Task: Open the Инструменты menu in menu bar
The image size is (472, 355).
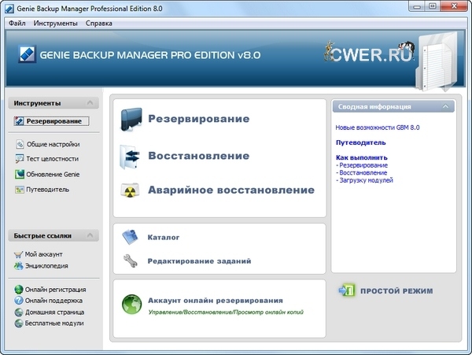Action: [55, 23]
